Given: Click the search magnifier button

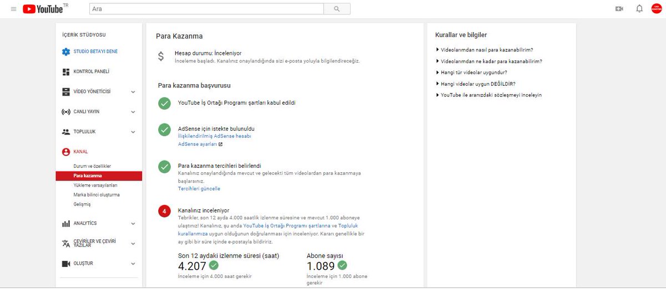Looking at the screenshot, I should click(337, 9).
